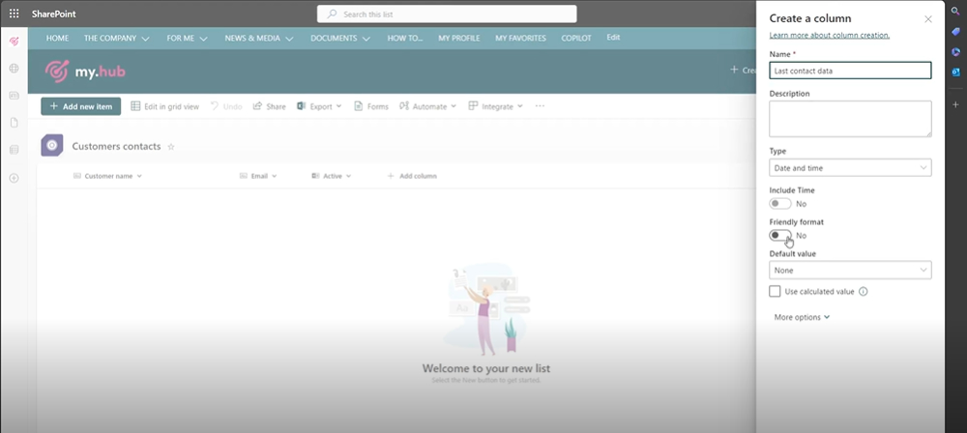Screen dimensions: 967x433
Task: Open the DOCUMENTS navigation menu
Action: 340,38
